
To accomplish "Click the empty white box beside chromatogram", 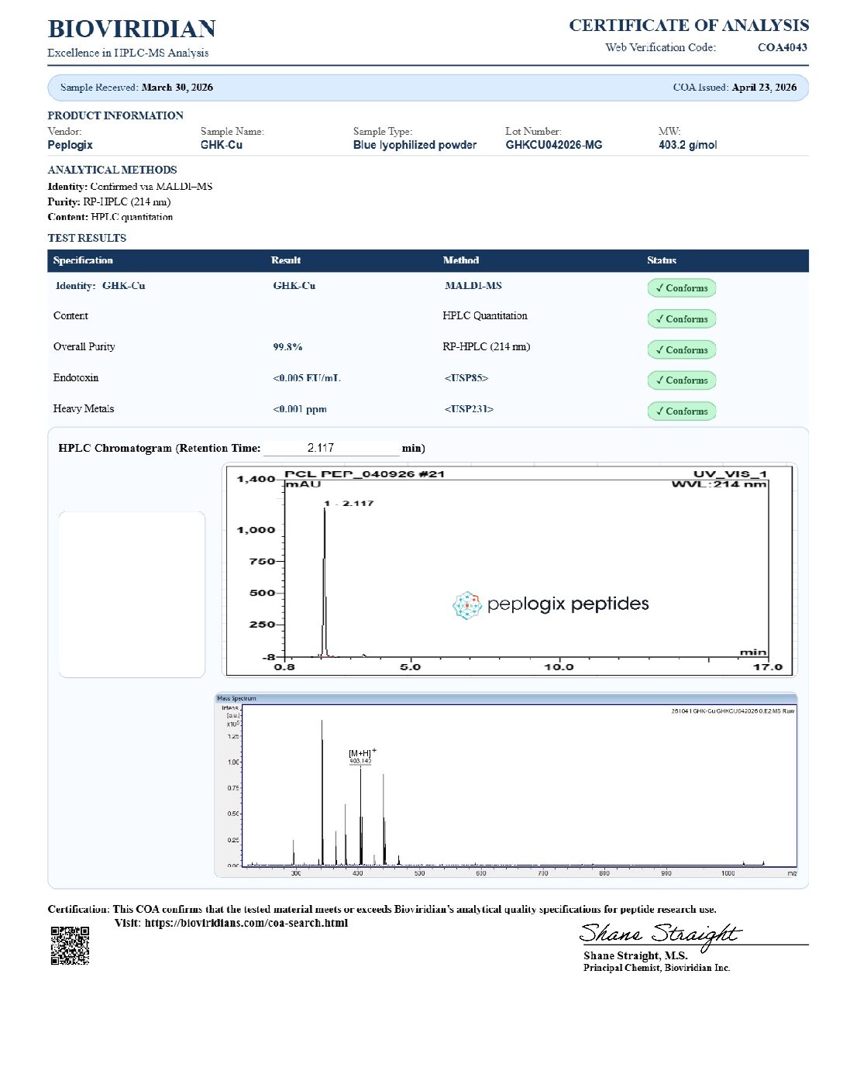I will click(x=132, y=594).
